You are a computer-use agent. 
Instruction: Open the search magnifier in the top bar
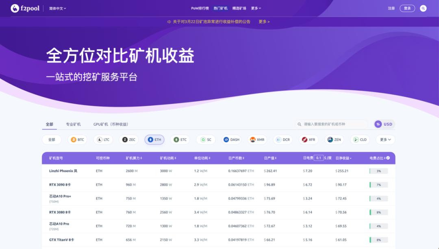(424, 8)
